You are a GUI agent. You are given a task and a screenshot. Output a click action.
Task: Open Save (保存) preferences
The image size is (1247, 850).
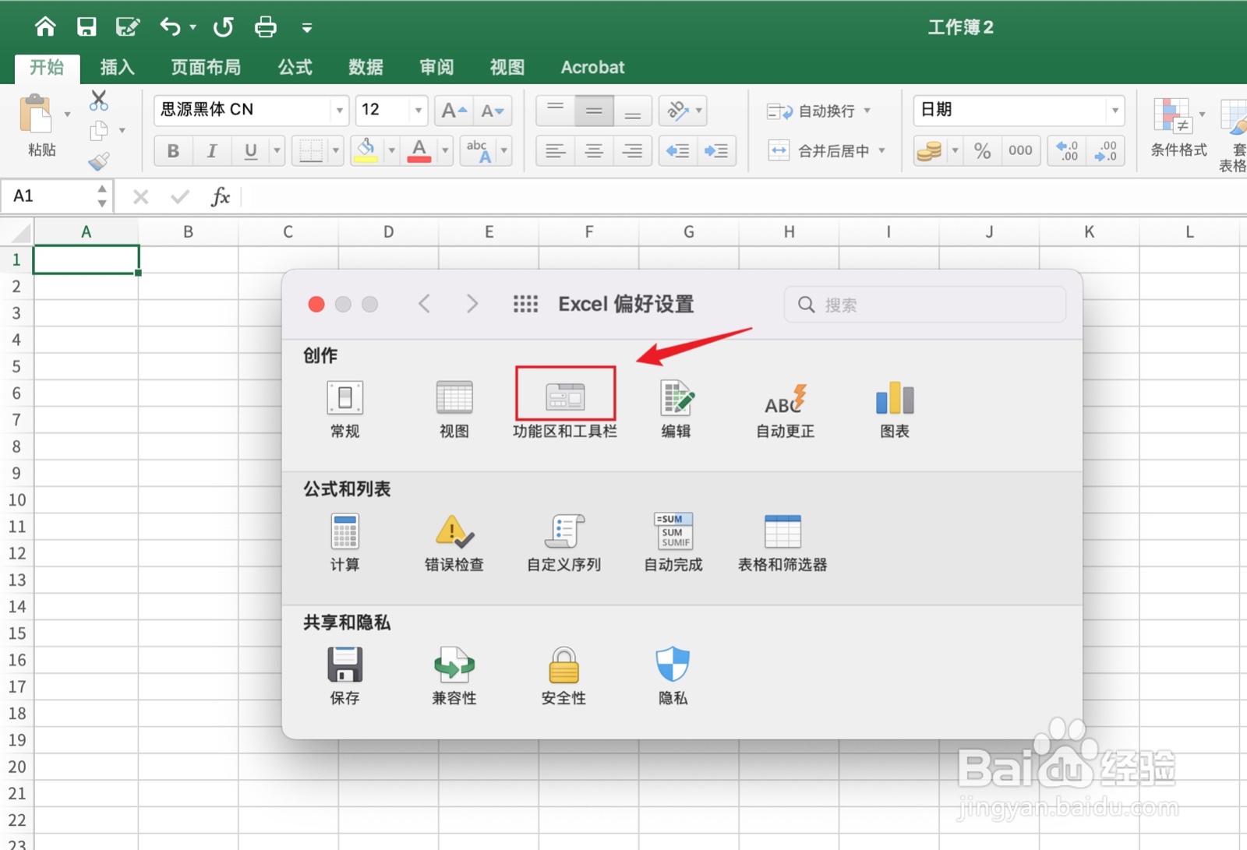pyautogui.click(x=344, y=675)
